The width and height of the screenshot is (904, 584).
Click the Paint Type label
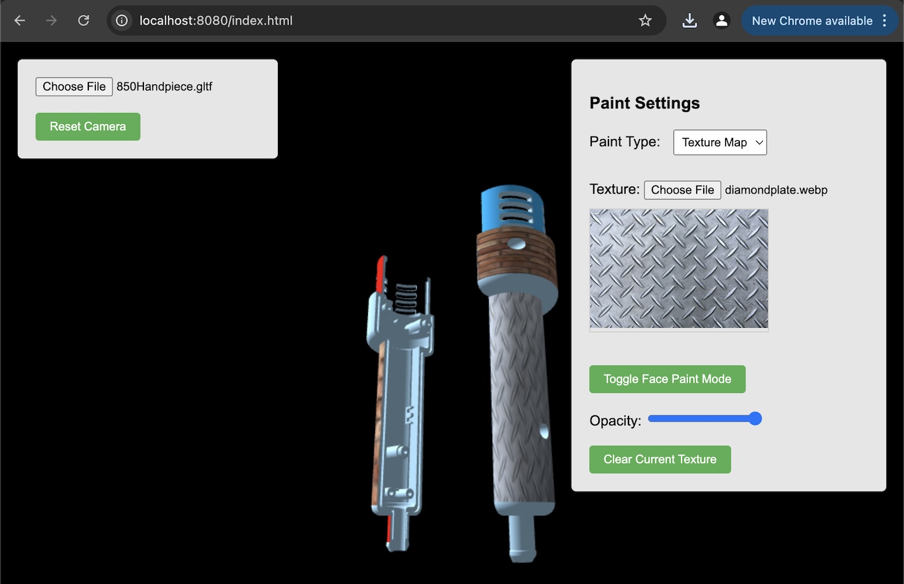pyautogui.click(x=624, y=142)
